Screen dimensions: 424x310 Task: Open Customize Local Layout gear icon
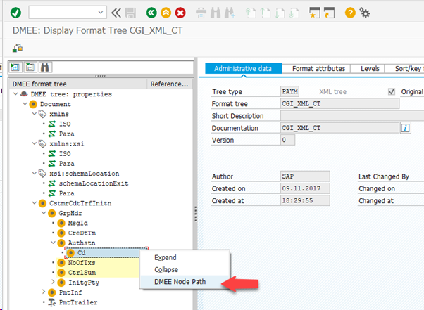pyautogui.click(x=365, y=13)
